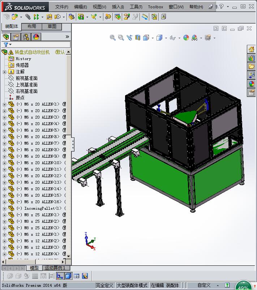
Task: Open the 编辑(E) menu
Action: coord(81,7)
